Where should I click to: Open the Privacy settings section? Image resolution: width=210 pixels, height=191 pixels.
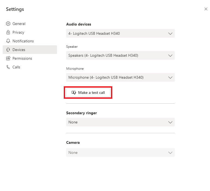(18, 32)
